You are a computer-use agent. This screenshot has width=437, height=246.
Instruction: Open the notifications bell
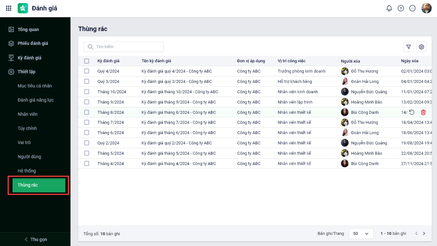pos(389,8)
